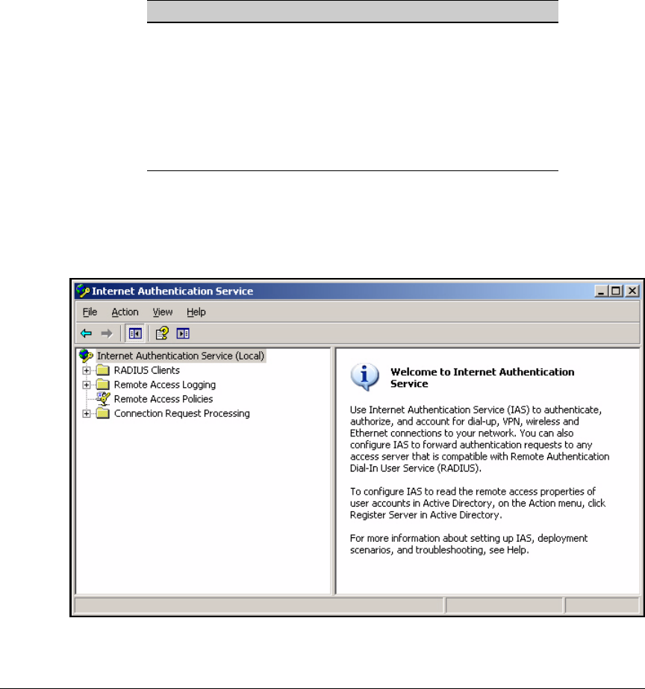Click the Remote Access Logging folder icon
Viewport: 645px width, 689px height.
[x=103, y=385]
